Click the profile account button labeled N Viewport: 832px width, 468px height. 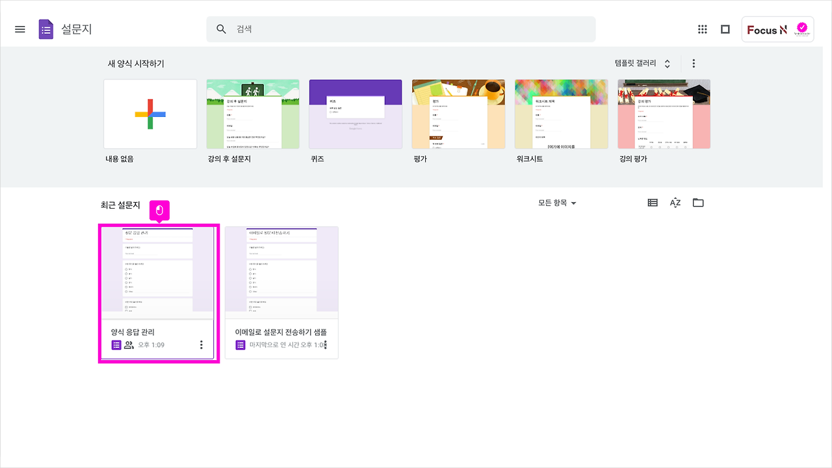point(777,29)
